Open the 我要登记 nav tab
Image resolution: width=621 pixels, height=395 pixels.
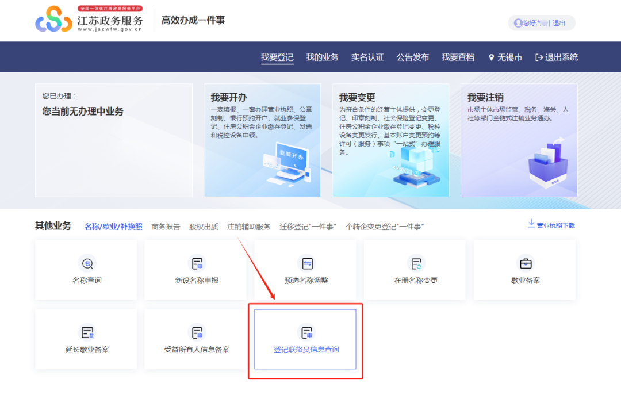277,57
